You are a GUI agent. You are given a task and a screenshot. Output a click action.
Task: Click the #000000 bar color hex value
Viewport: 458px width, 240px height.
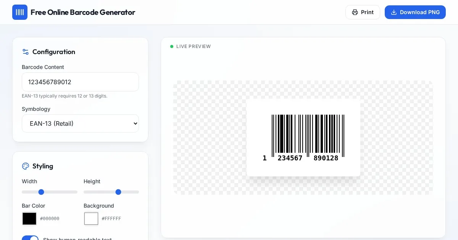point(50,219)
